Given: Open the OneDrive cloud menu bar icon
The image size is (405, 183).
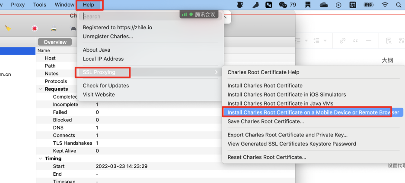Looking at the screenshot, I should 324,5.
